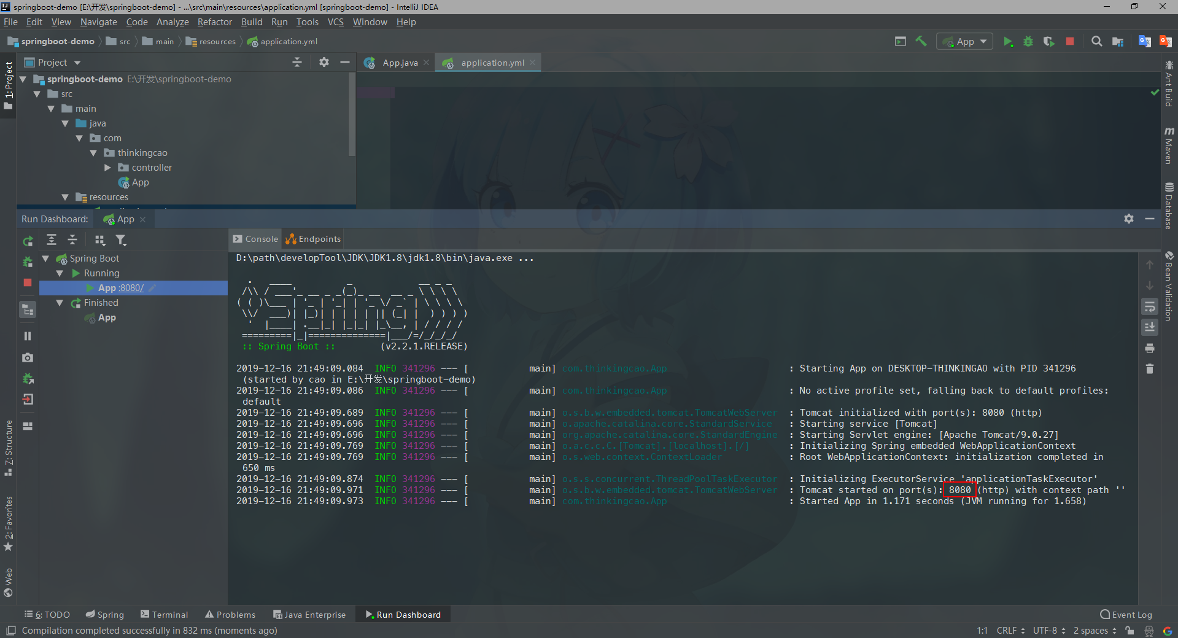Run App with coverage shield icon
The image size is (1178, 638).
pos(1049,41)
